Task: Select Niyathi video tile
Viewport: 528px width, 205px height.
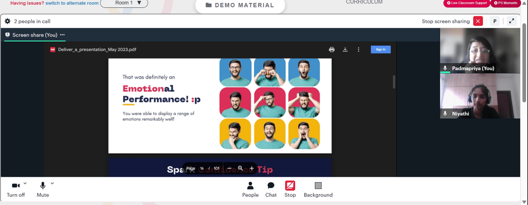Action: (480, 96)
